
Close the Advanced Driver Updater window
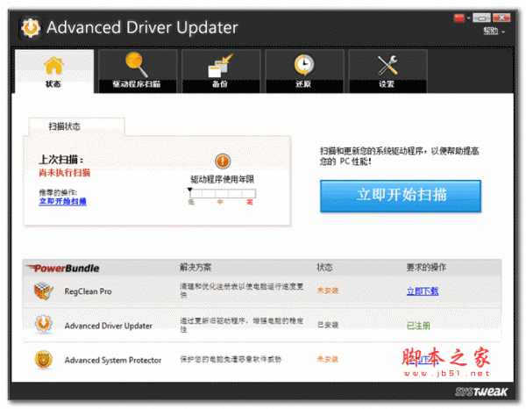tap(501, 18)
